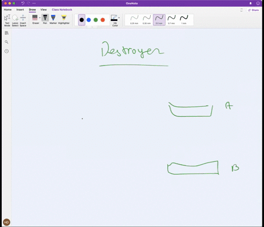
Task: Open the Eraser options dropdown arrow
Action: click(40, 18)
